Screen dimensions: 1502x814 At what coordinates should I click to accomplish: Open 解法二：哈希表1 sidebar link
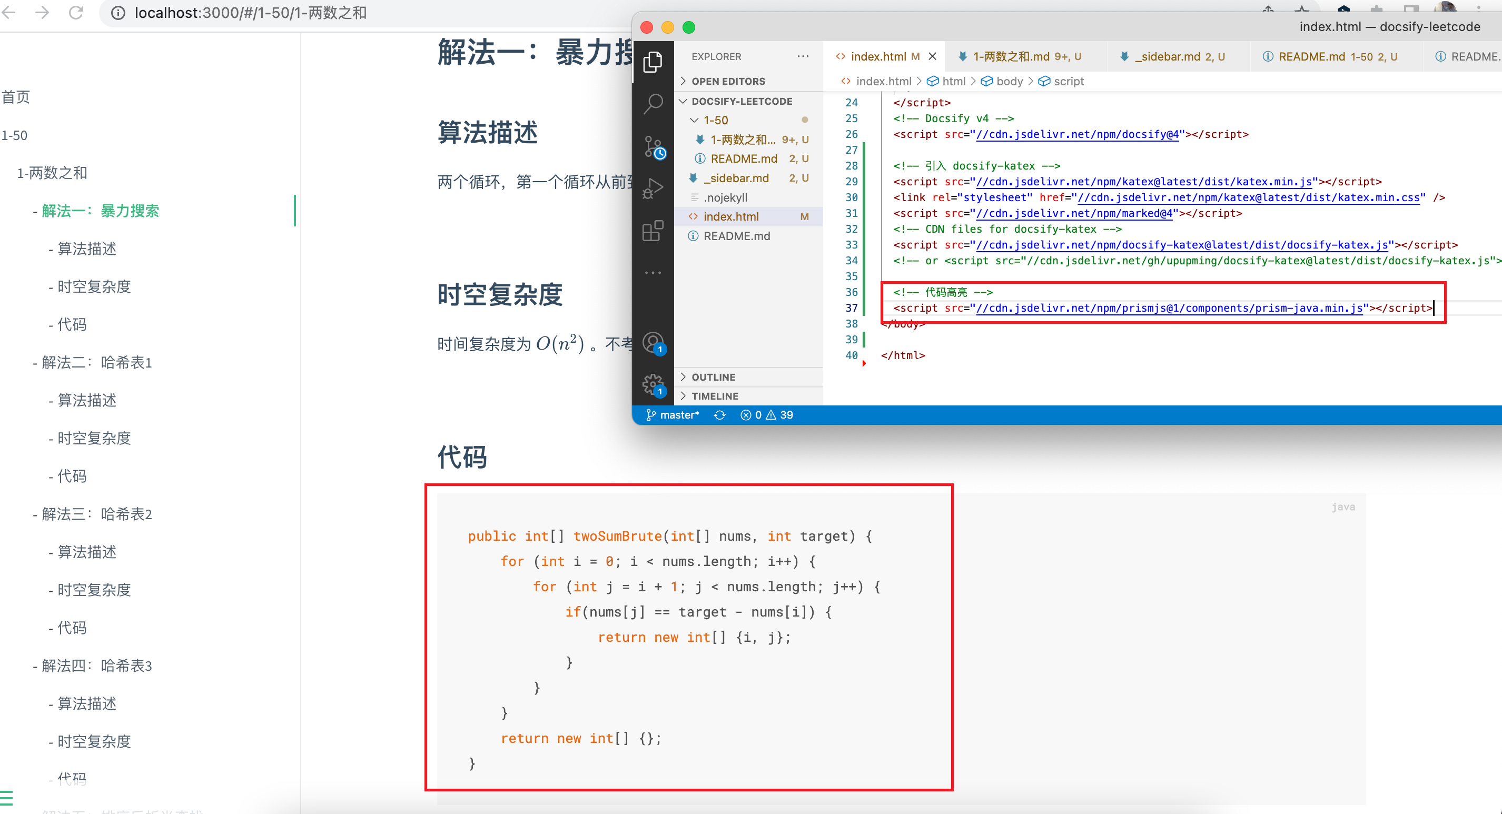[97, 363]
